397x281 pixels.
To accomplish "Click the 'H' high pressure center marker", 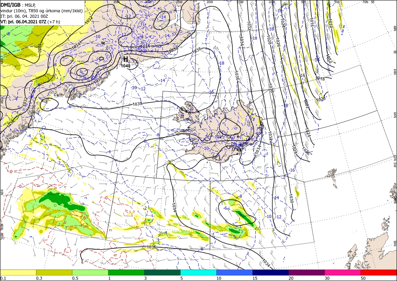I will [x=125, y=59].
